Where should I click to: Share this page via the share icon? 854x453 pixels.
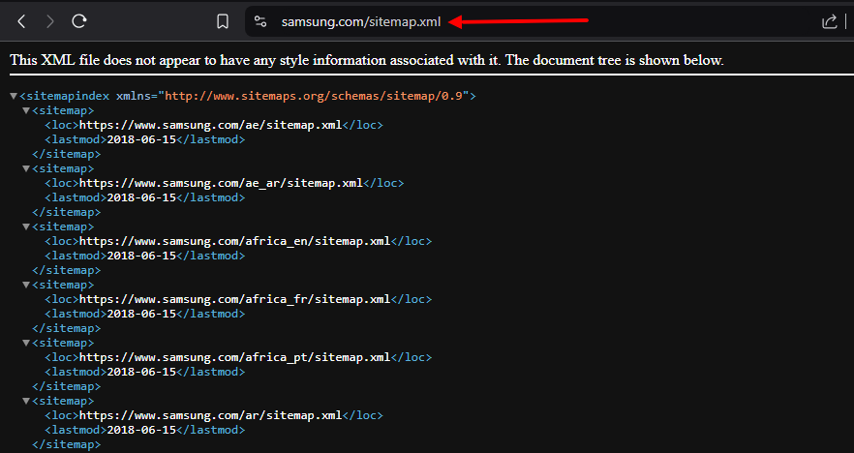coord(829,21)
